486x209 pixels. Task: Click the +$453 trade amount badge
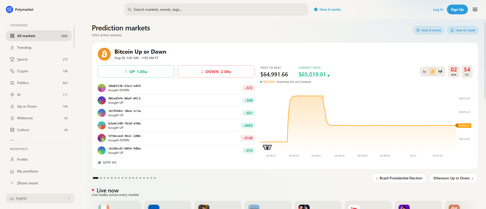click(x=248, y=125)
